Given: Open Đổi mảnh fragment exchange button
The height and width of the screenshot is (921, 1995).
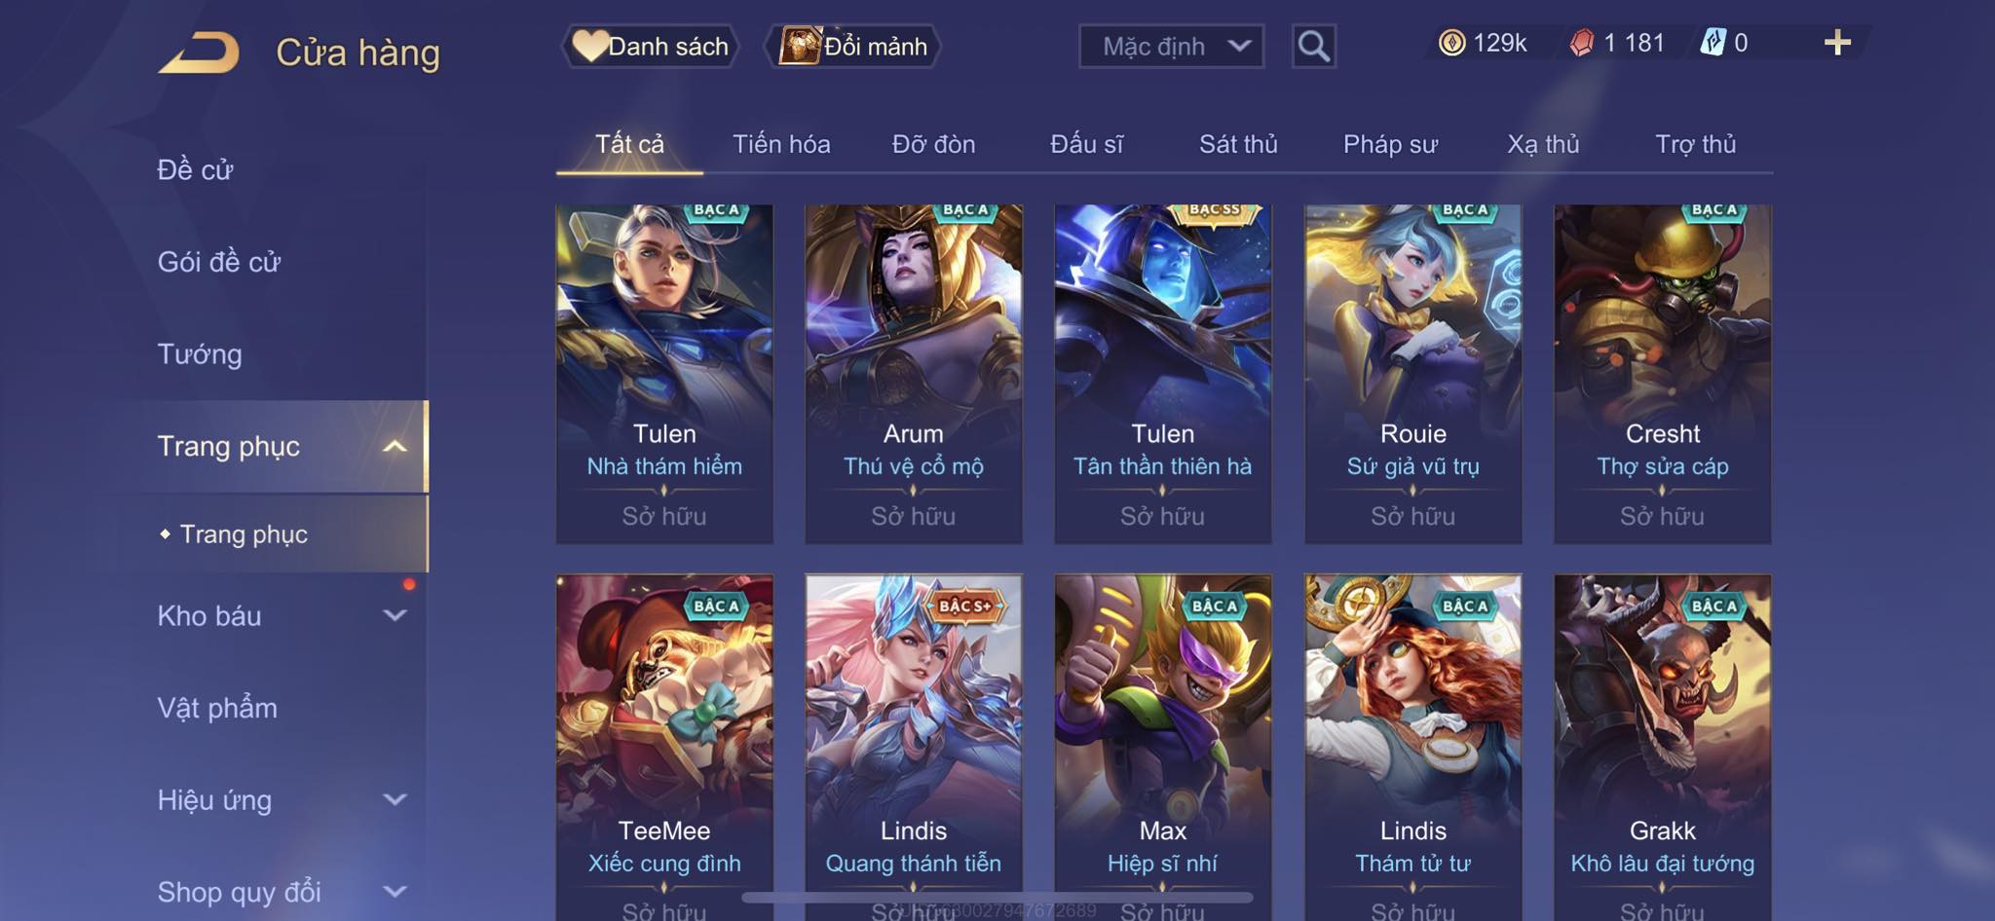Looking at the screenshot, I should click(852, 46).
